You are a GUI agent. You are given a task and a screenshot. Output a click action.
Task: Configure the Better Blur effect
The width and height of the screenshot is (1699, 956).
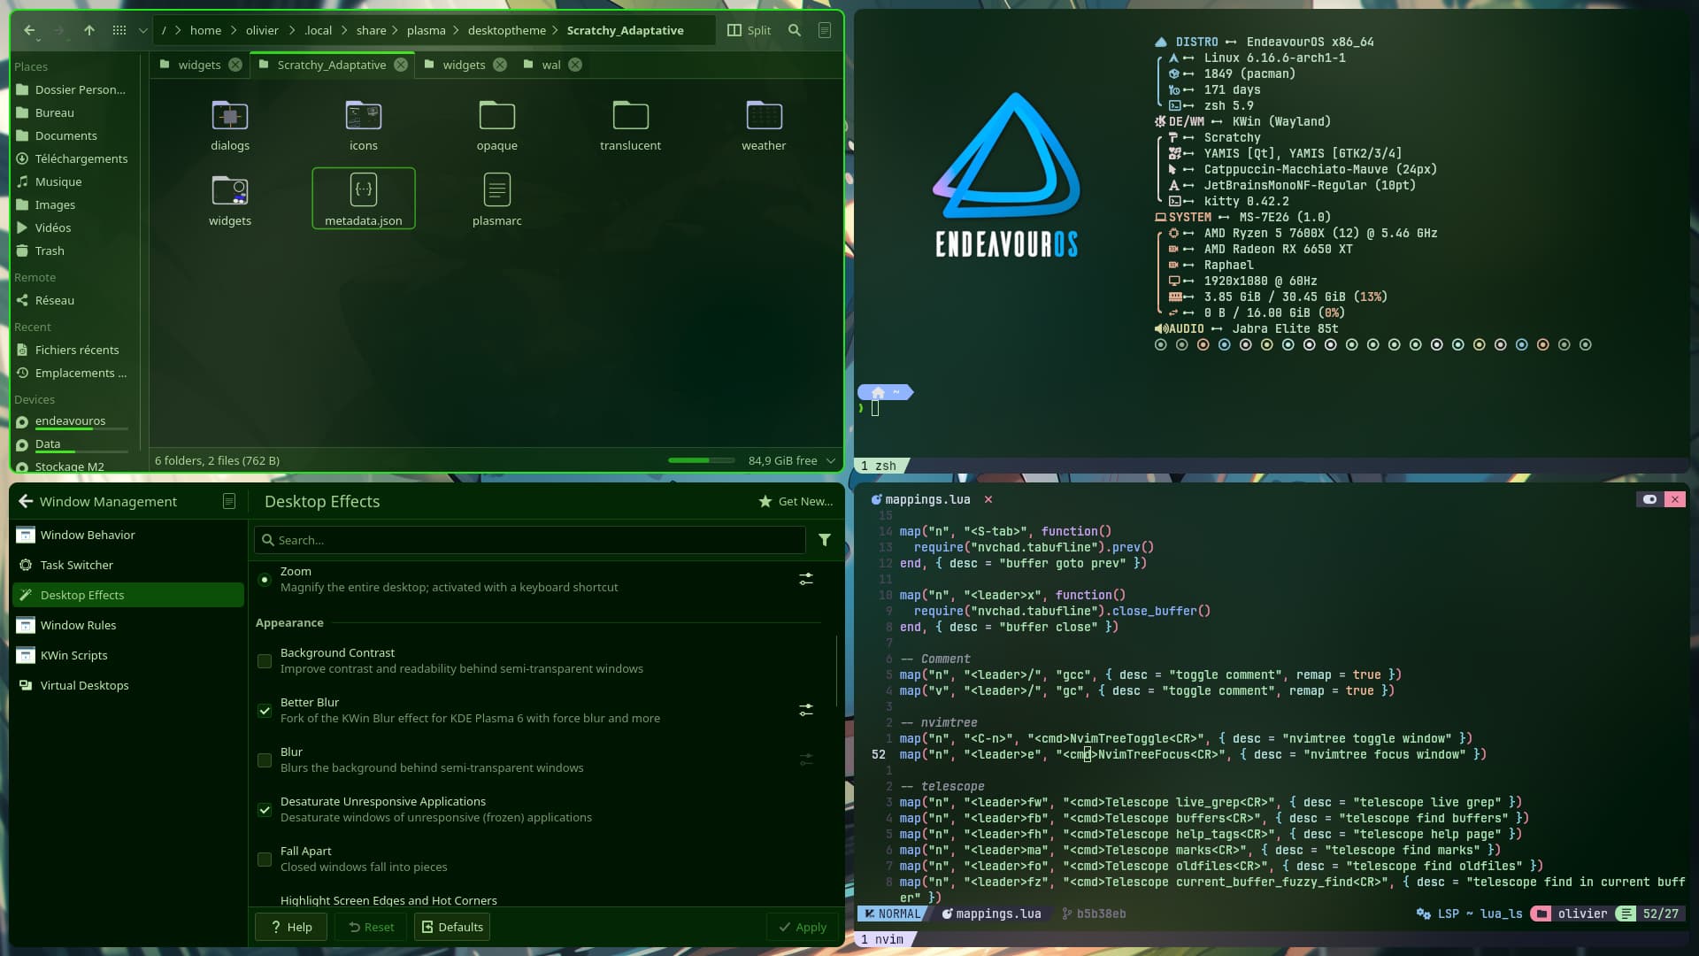(806, 710)
